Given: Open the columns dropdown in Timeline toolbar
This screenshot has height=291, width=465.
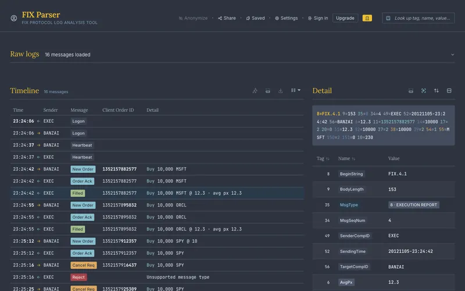Looking at the screenshot, I should coord(295,90).
